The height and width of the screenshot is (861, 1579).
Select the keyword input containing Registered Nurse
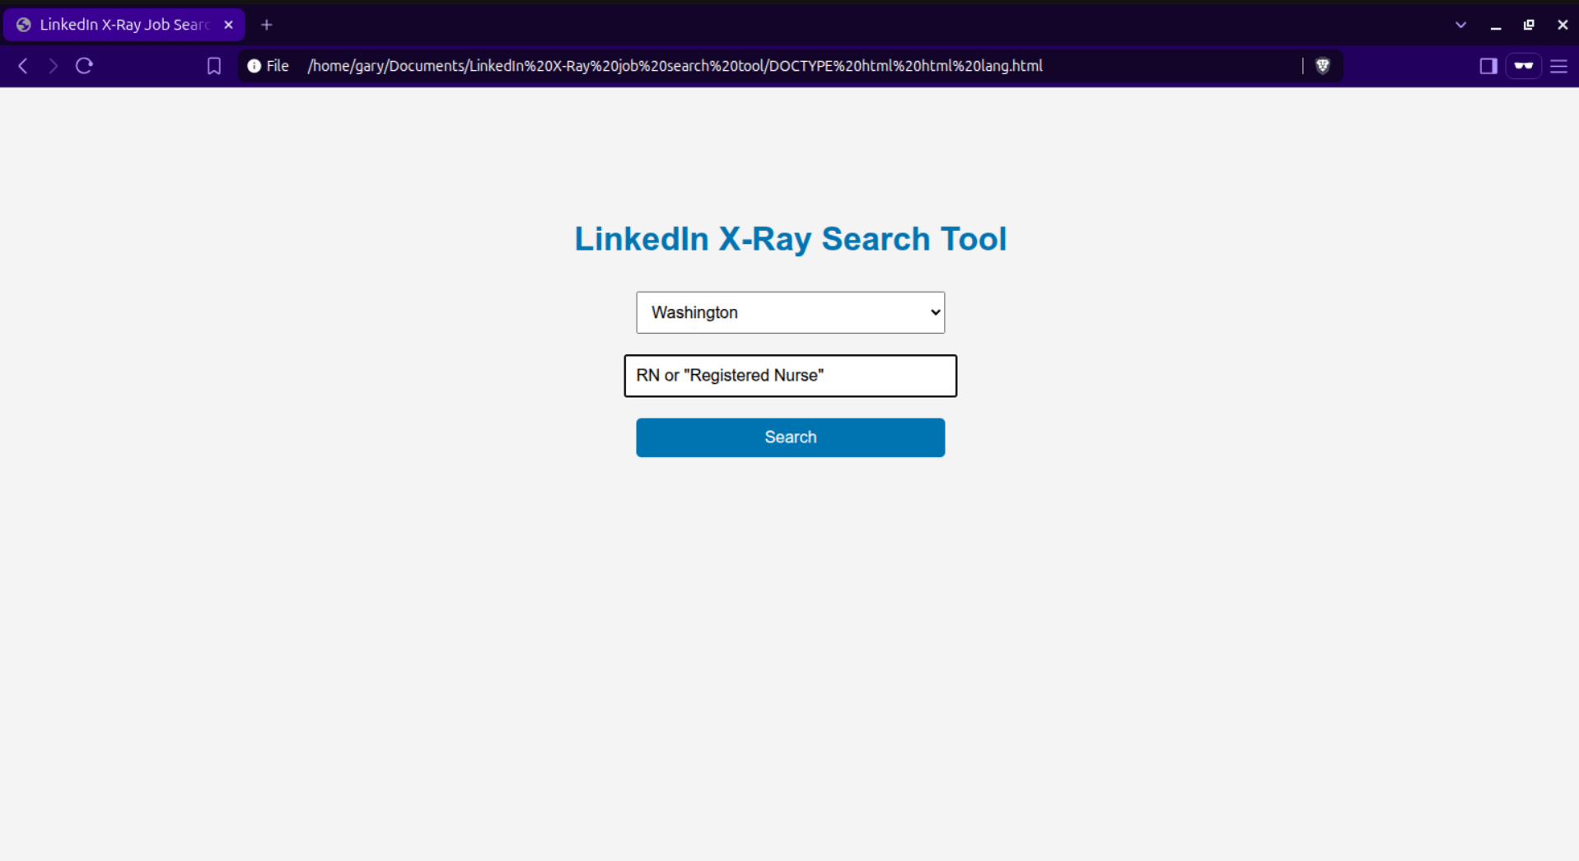(789, 376)
